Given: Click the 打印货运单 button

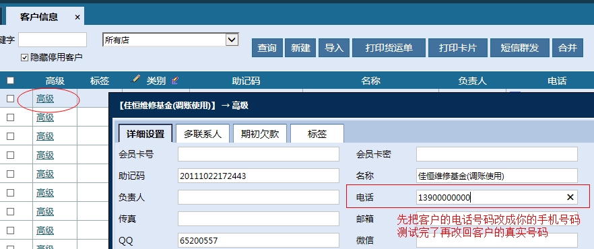Looking at the screenshot, I should pos(389,48).
